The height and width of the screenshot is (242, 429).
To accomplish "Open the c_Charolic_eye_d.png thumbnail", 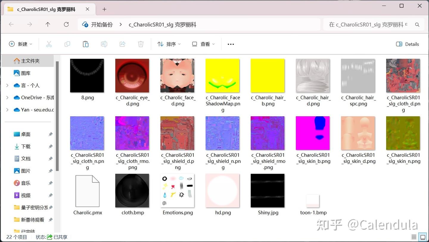I will pyautogui.click(x=132, y=75).
